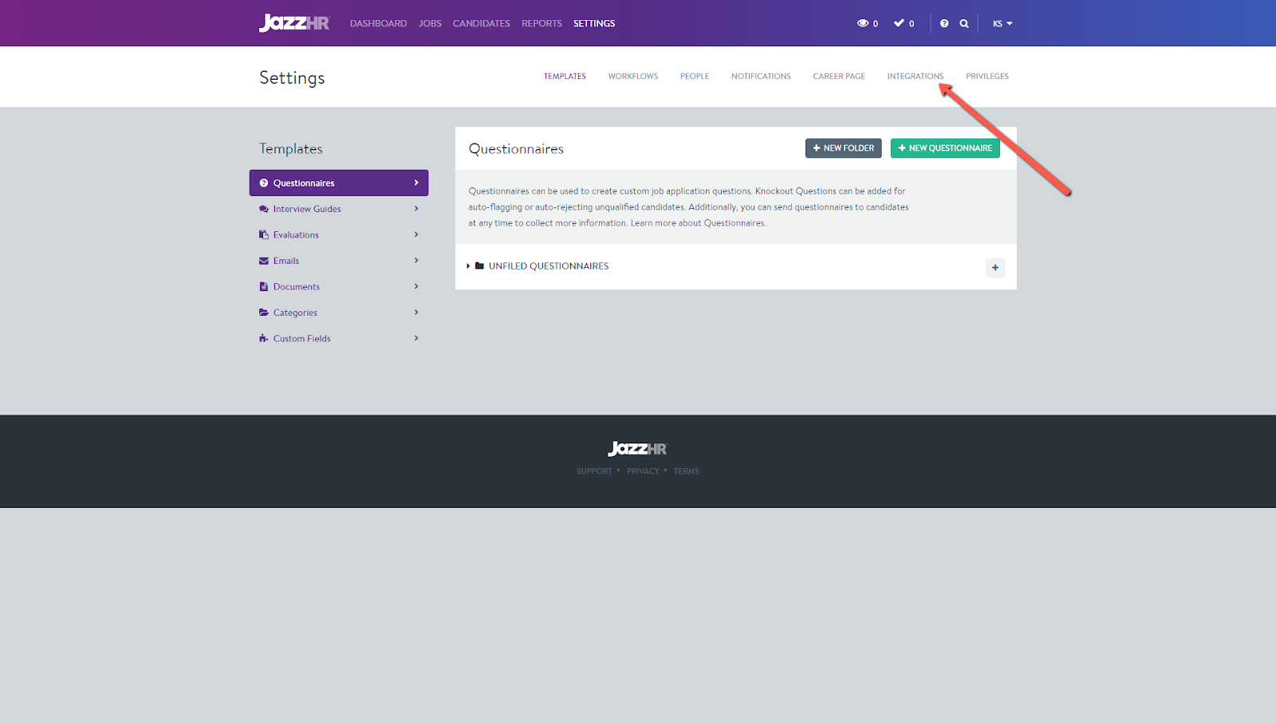This screenshot has width=1276, height=724.
Task: Click the help question mark icon
Action: (944, 24)
